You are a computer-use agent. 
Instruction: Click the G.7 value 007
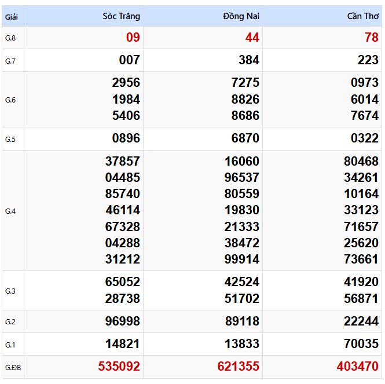(130, 60)
